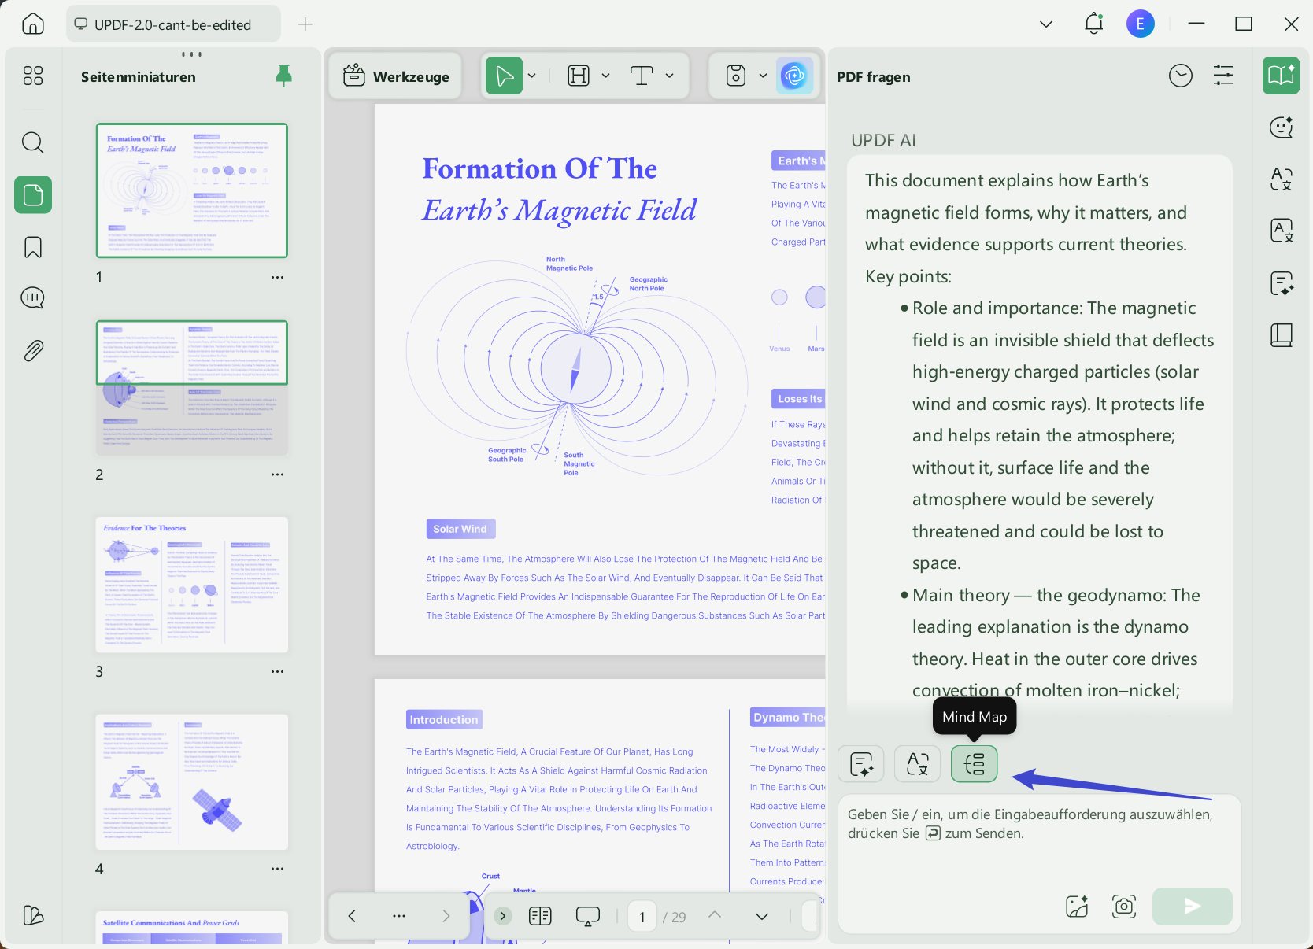Open the thumbnails grid view icon
This screenshot has width=1313, height=949.
coord(33,76)
